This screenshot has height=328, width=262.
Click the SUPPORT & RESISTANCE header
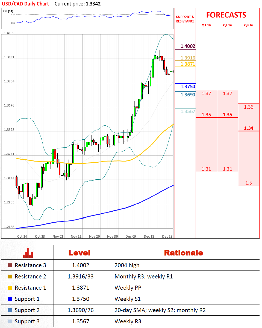185,19
